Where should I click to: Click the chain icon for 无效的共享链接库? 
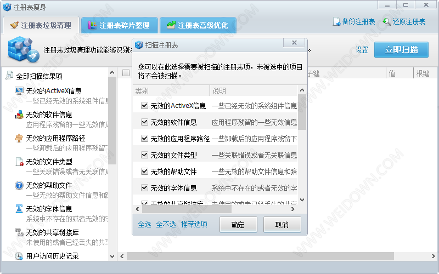19,232
